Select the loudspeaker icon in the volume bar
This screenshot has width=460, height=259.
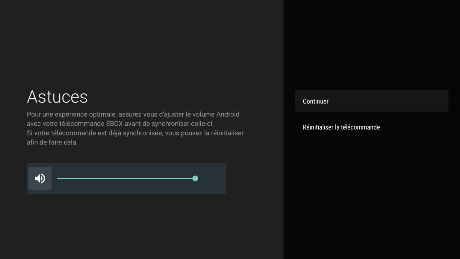(40, 178)
